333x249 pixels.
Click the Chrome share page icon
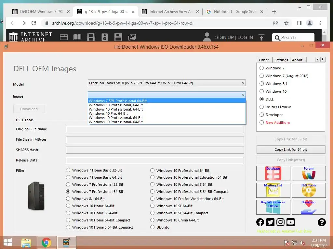(x=276, y=23)
